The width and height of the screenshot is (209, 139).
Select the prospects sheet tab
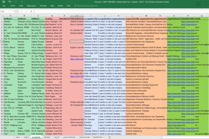click(36, 137)
